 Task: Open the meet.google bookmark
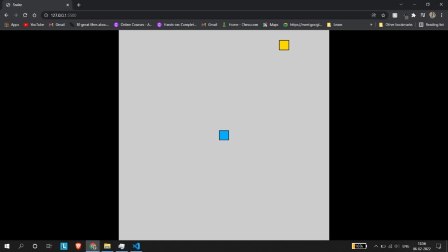click(x=302, y=24)
